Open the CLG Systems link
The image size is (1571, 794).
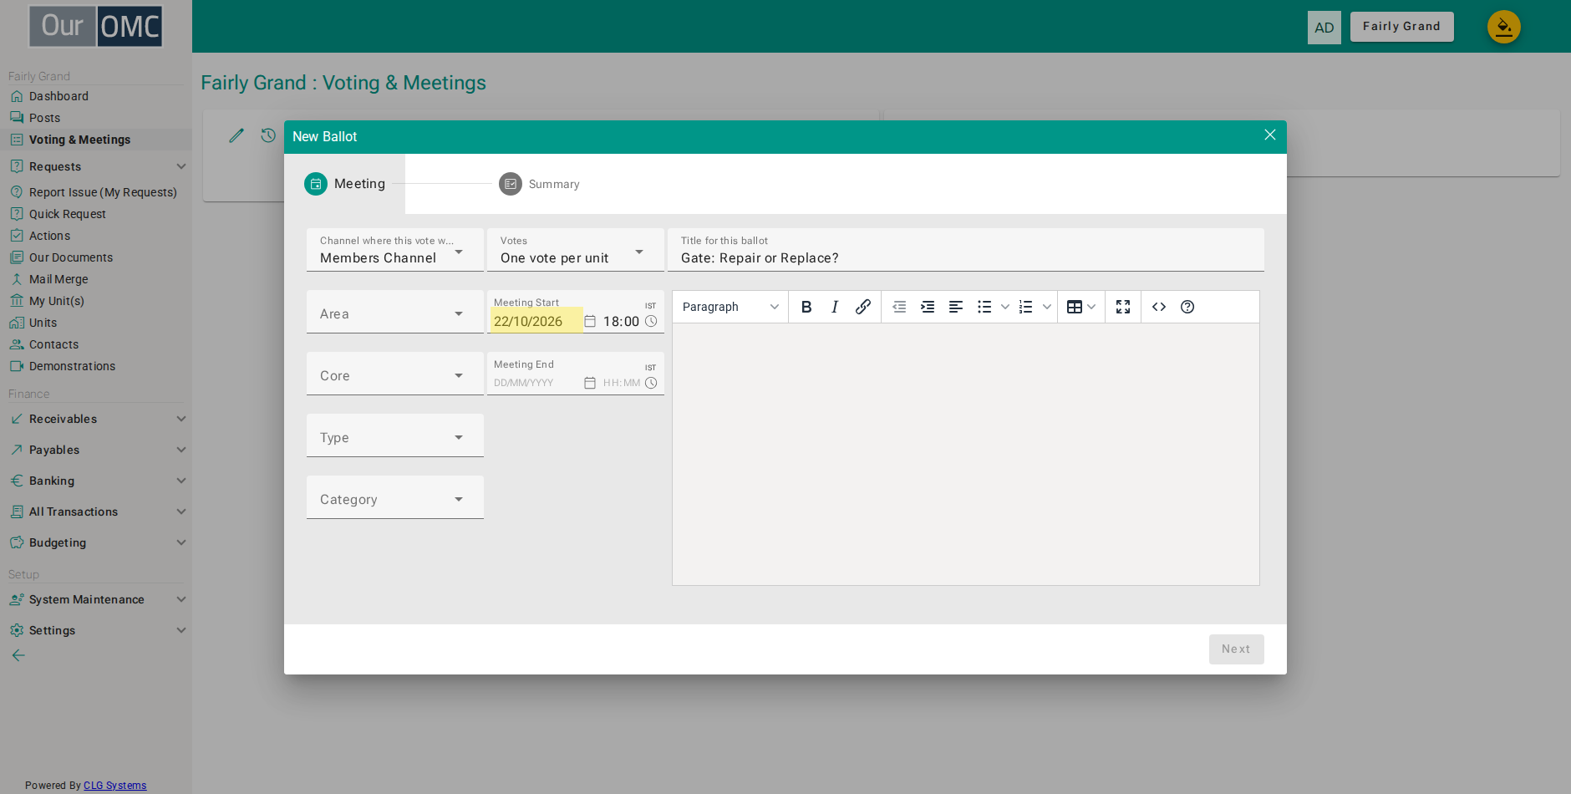[x=114, y=786]
